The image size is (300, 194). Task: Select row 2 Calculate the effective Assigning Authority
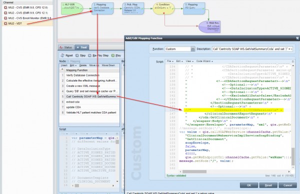tap(89, 80)
